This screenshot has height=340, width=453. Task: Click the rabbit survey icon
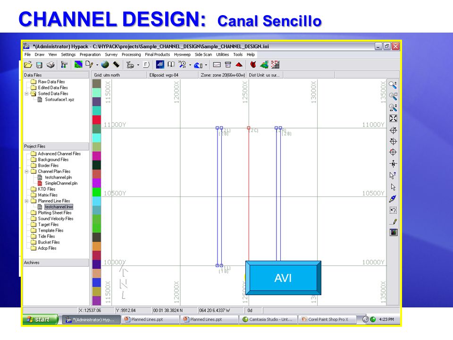[130, 65]
